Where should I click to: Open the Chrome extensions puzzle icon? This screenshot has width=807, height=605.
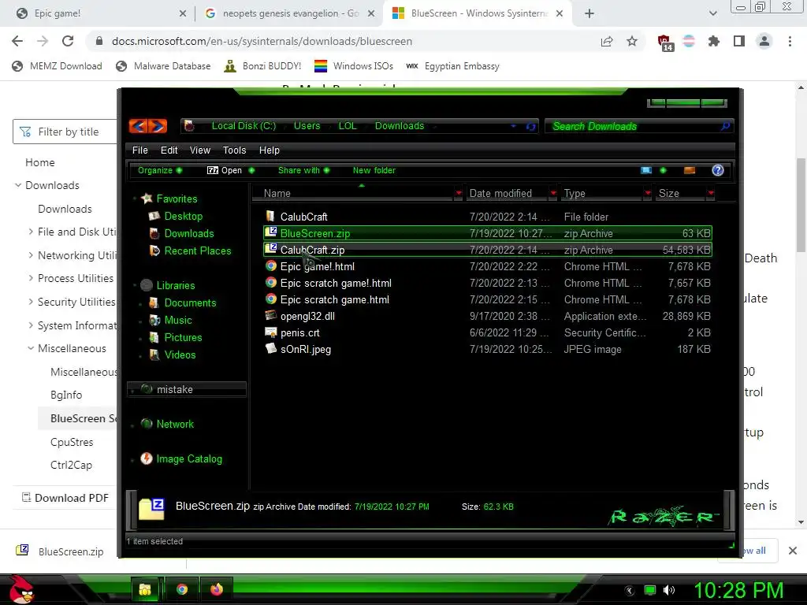tap(713, 41)
